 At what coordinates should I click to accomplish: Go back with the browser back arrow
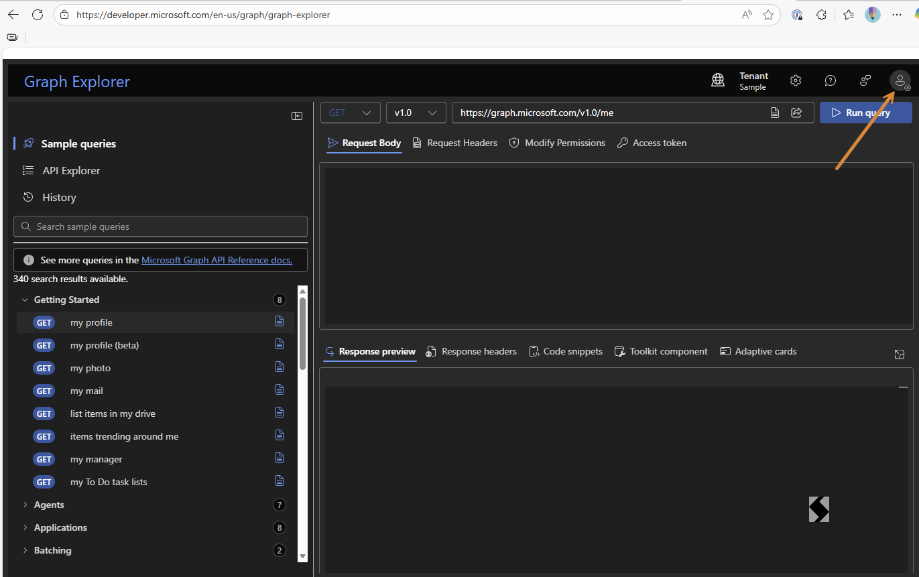pyautogui.click(x=13, y=15)
